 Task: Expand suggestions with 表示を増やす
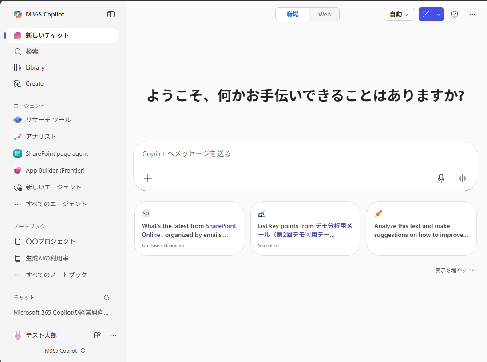coord(454,270)
